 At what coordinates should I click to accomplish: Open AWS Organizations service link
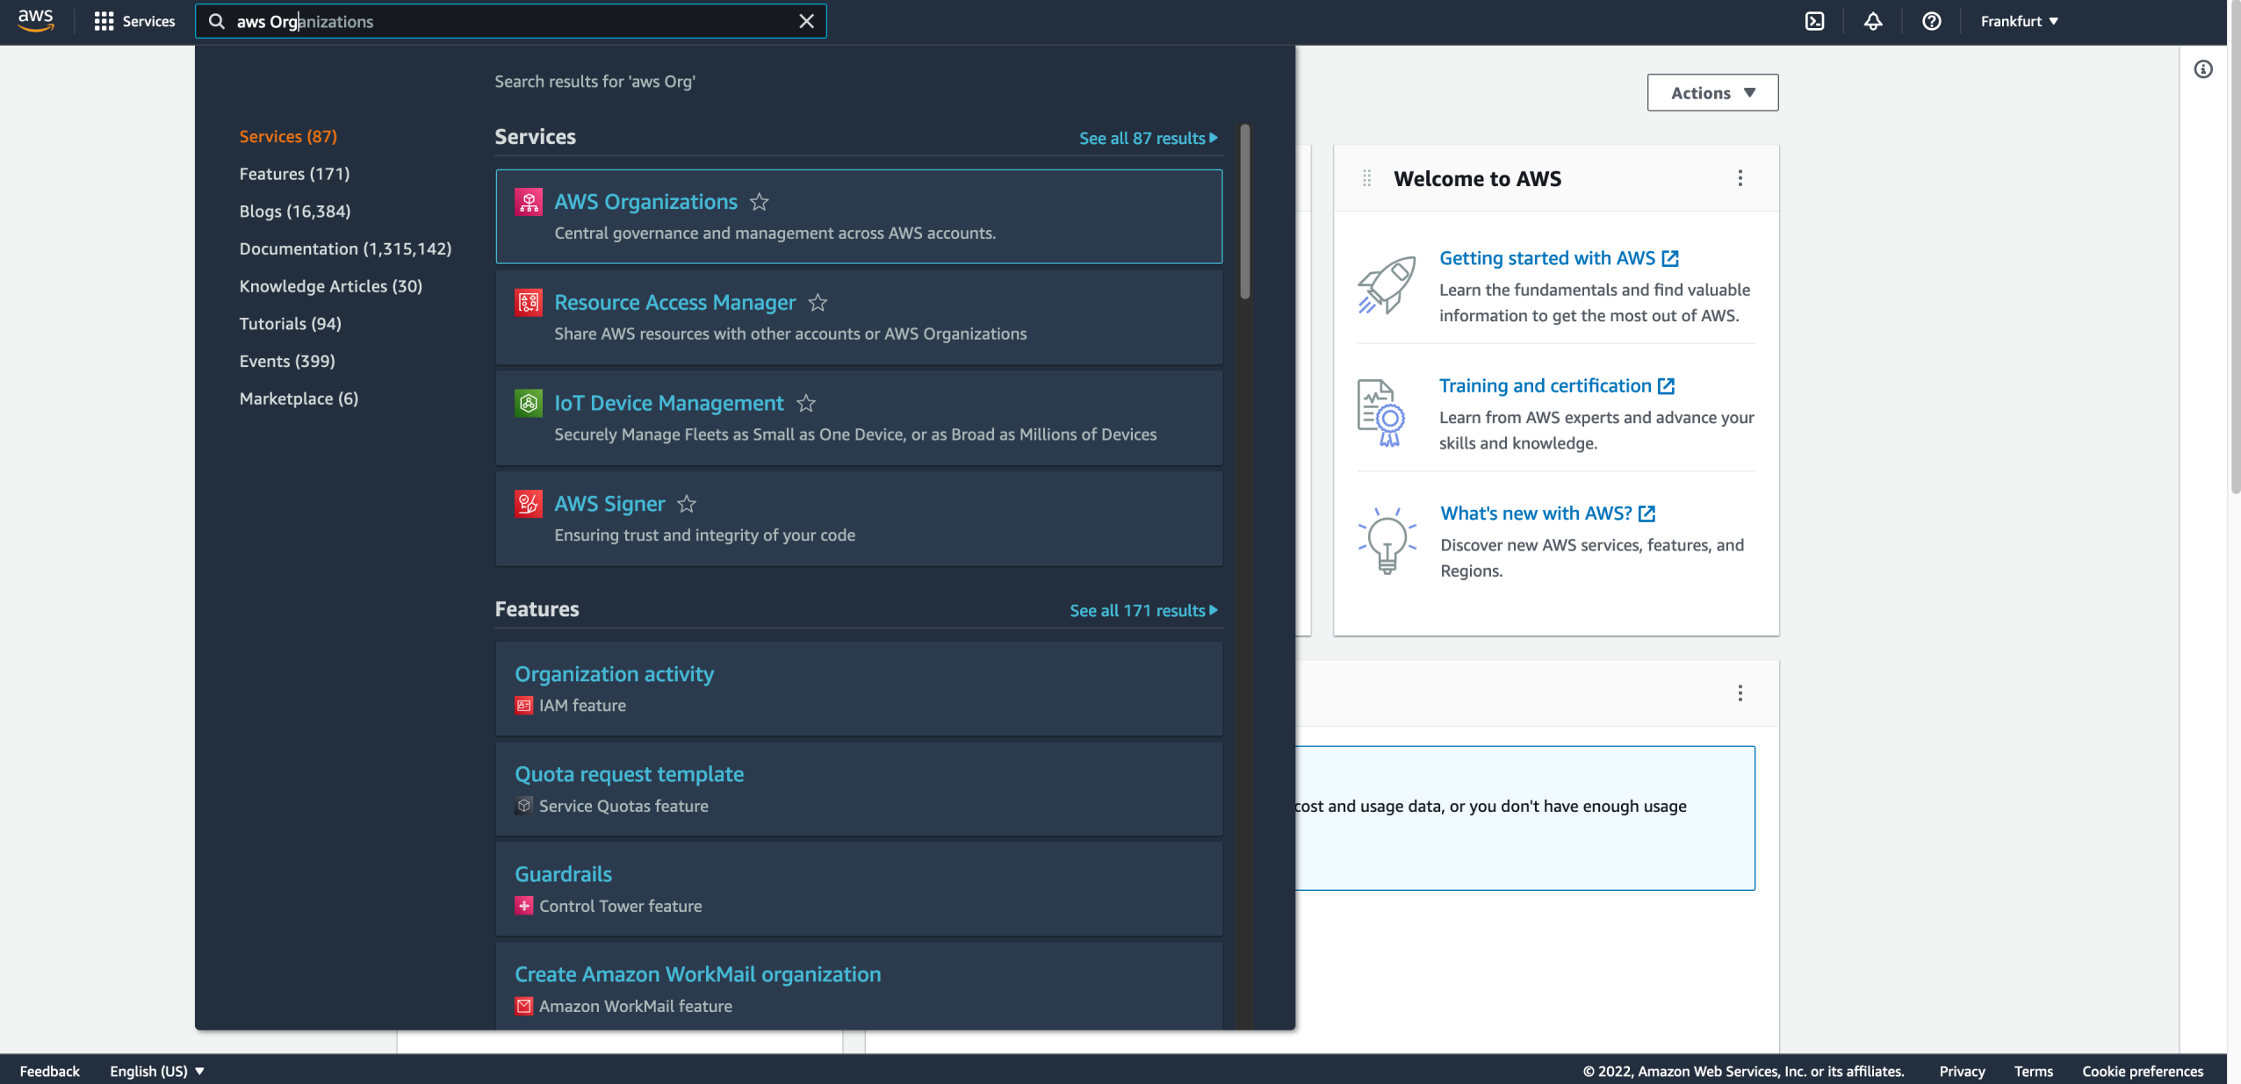pyautogui.click(x=645, y=202)
